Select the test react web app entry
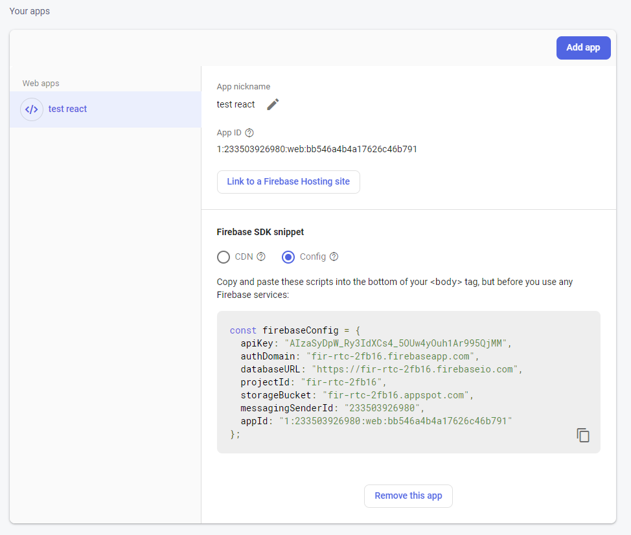 tap(106, 109)
